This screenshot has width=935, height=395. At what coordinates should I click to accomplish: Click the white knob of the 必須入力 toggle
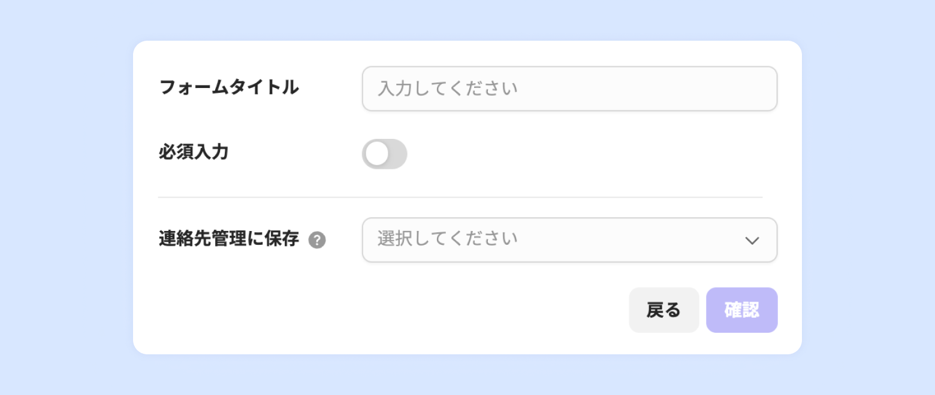(x=377, y=154)
